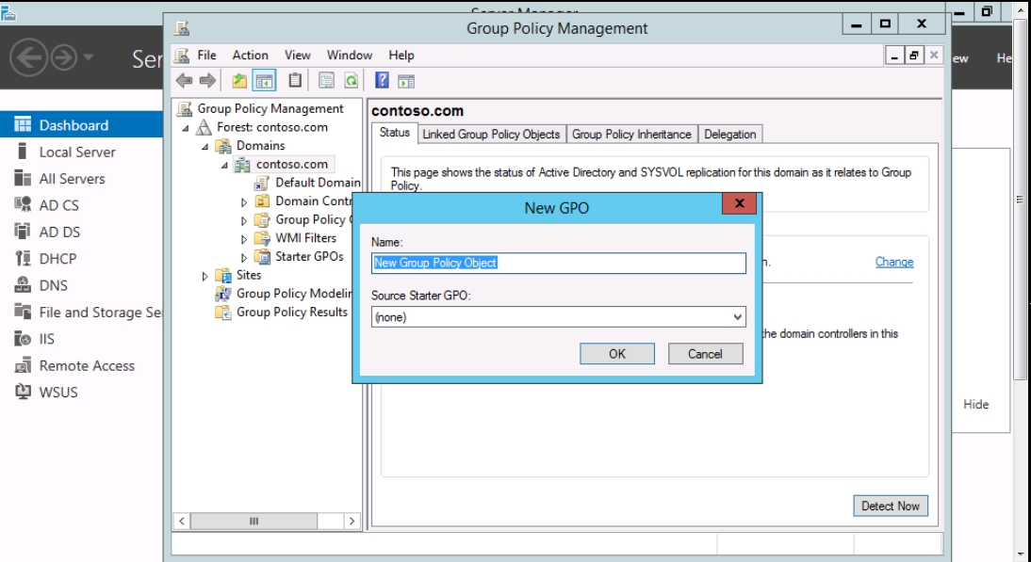This screenshot has height=562, width=1031.
Task: Click Hide in Server Manager window
Action: [x=975, y=405]
